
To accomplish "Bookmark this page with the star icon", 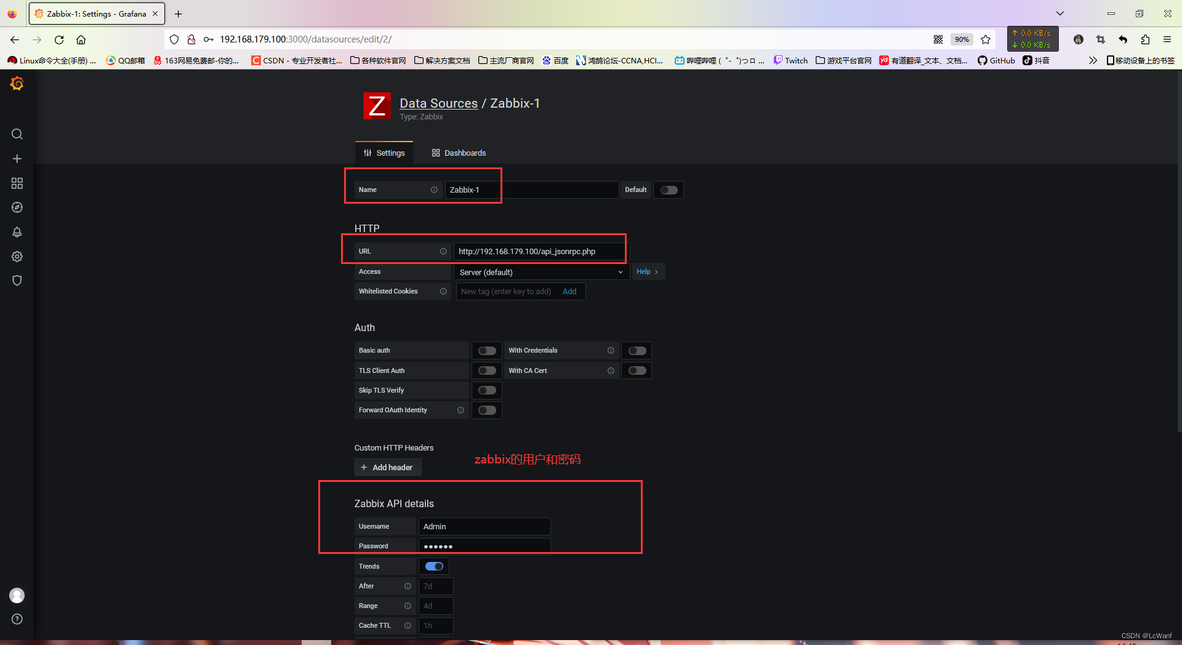I will [986, 39].
